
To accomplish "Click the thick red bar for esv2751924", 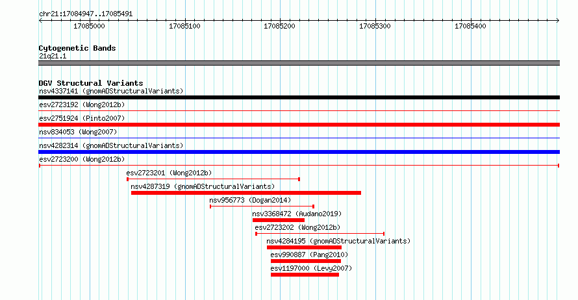I will [x=299, y=125].
